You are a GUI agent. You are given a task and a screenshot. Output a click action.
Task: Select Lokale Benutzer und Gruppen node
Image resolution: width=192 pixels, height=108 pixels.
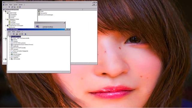tap(16, 25)
